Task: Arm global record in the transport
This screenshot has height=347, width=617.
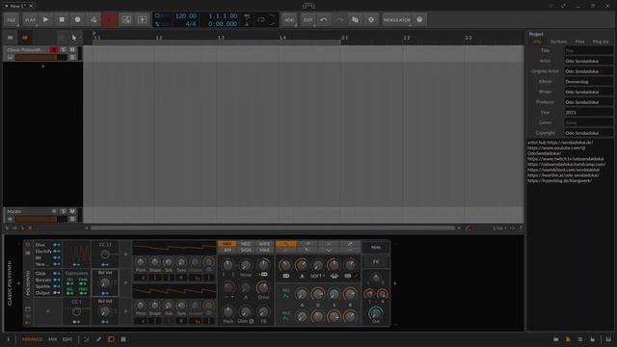Action: (x=77, y=19)
